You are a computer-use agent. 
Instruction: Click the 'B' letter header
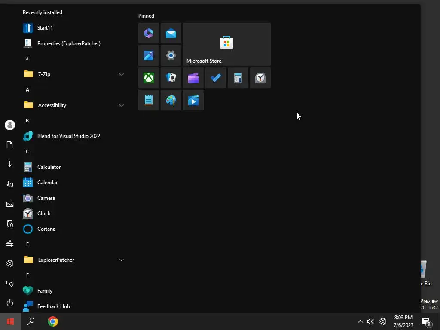point(27,121)
